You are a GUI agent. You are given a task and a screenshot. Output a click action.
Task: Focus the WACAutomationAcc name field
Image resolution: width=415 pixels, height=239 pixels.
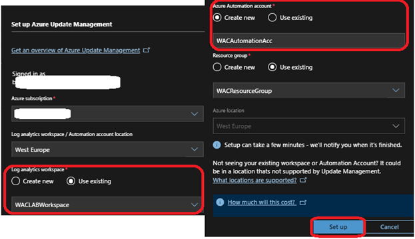(309, 40)
